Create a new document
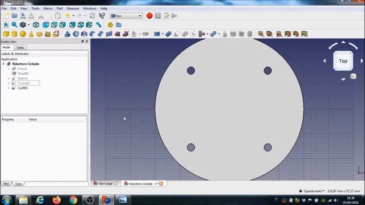The width and height of the screenshot is (365, 205). click(x=6, y=16)
